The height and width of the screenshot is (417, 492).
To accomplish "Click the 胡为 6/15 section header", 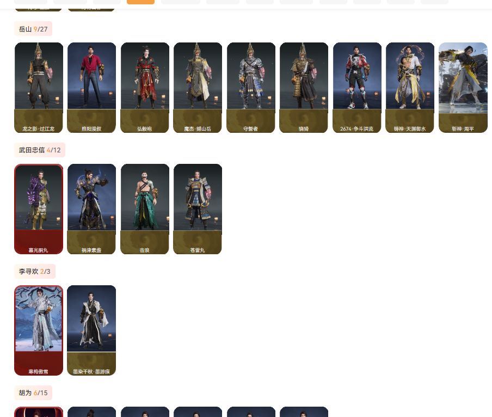I will [33, 393].
